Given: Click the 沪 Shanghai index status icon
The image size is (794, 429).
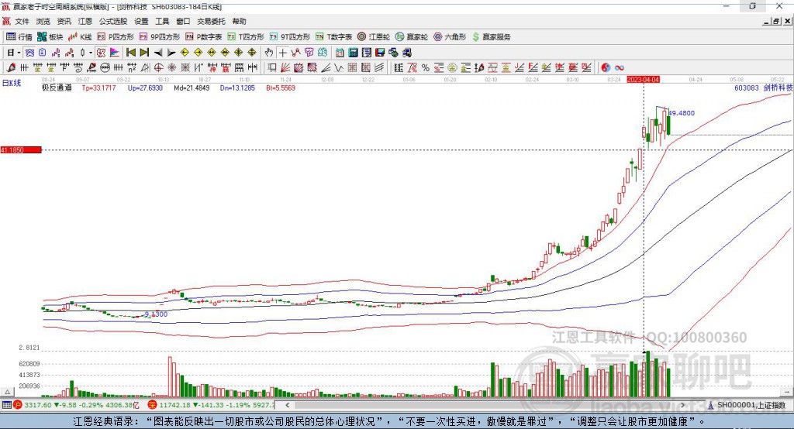Looking at the screenshot, I should [18, 405].
